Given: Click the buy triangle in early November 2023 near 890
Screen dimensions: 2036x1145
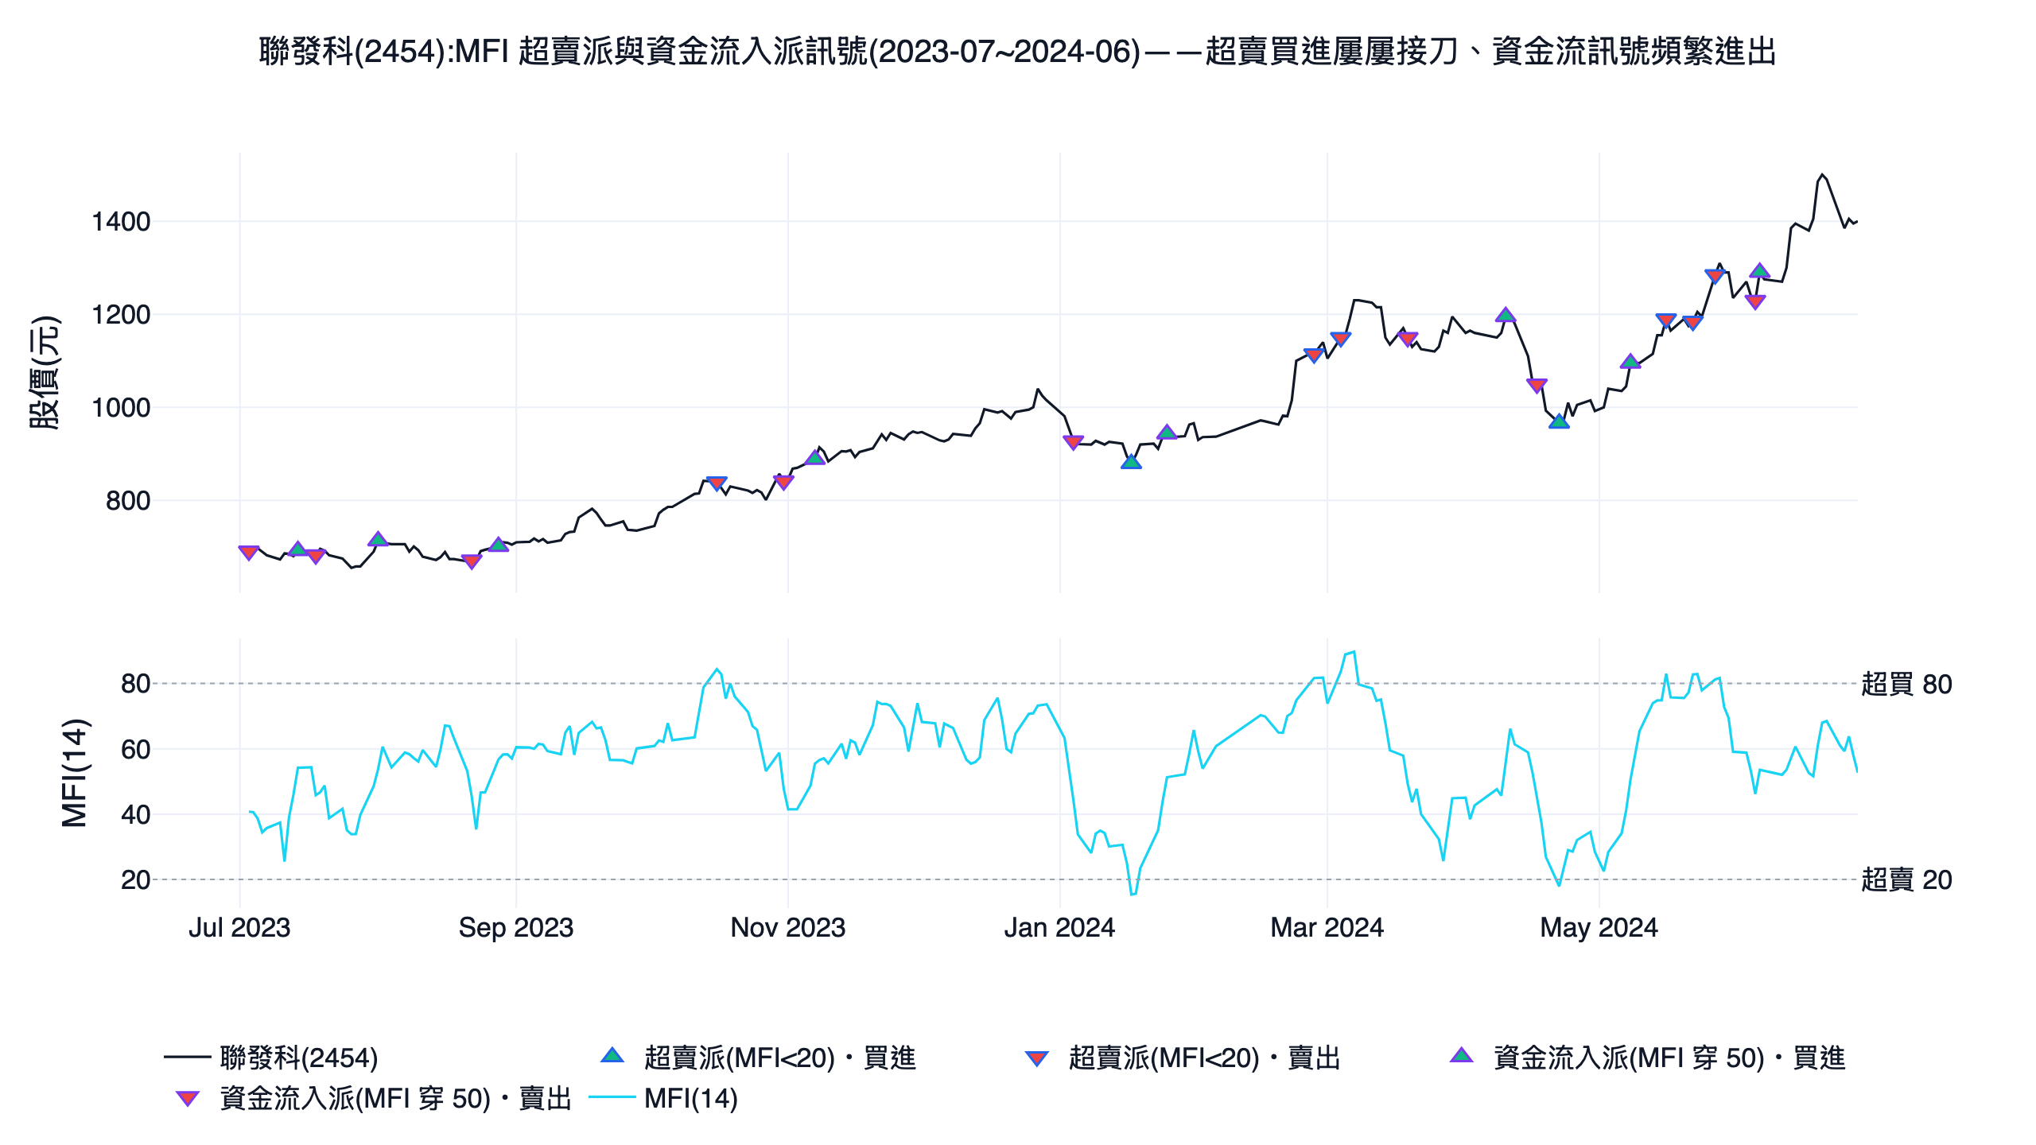Looking at the screenshot, I should click(x=815, y=458).
